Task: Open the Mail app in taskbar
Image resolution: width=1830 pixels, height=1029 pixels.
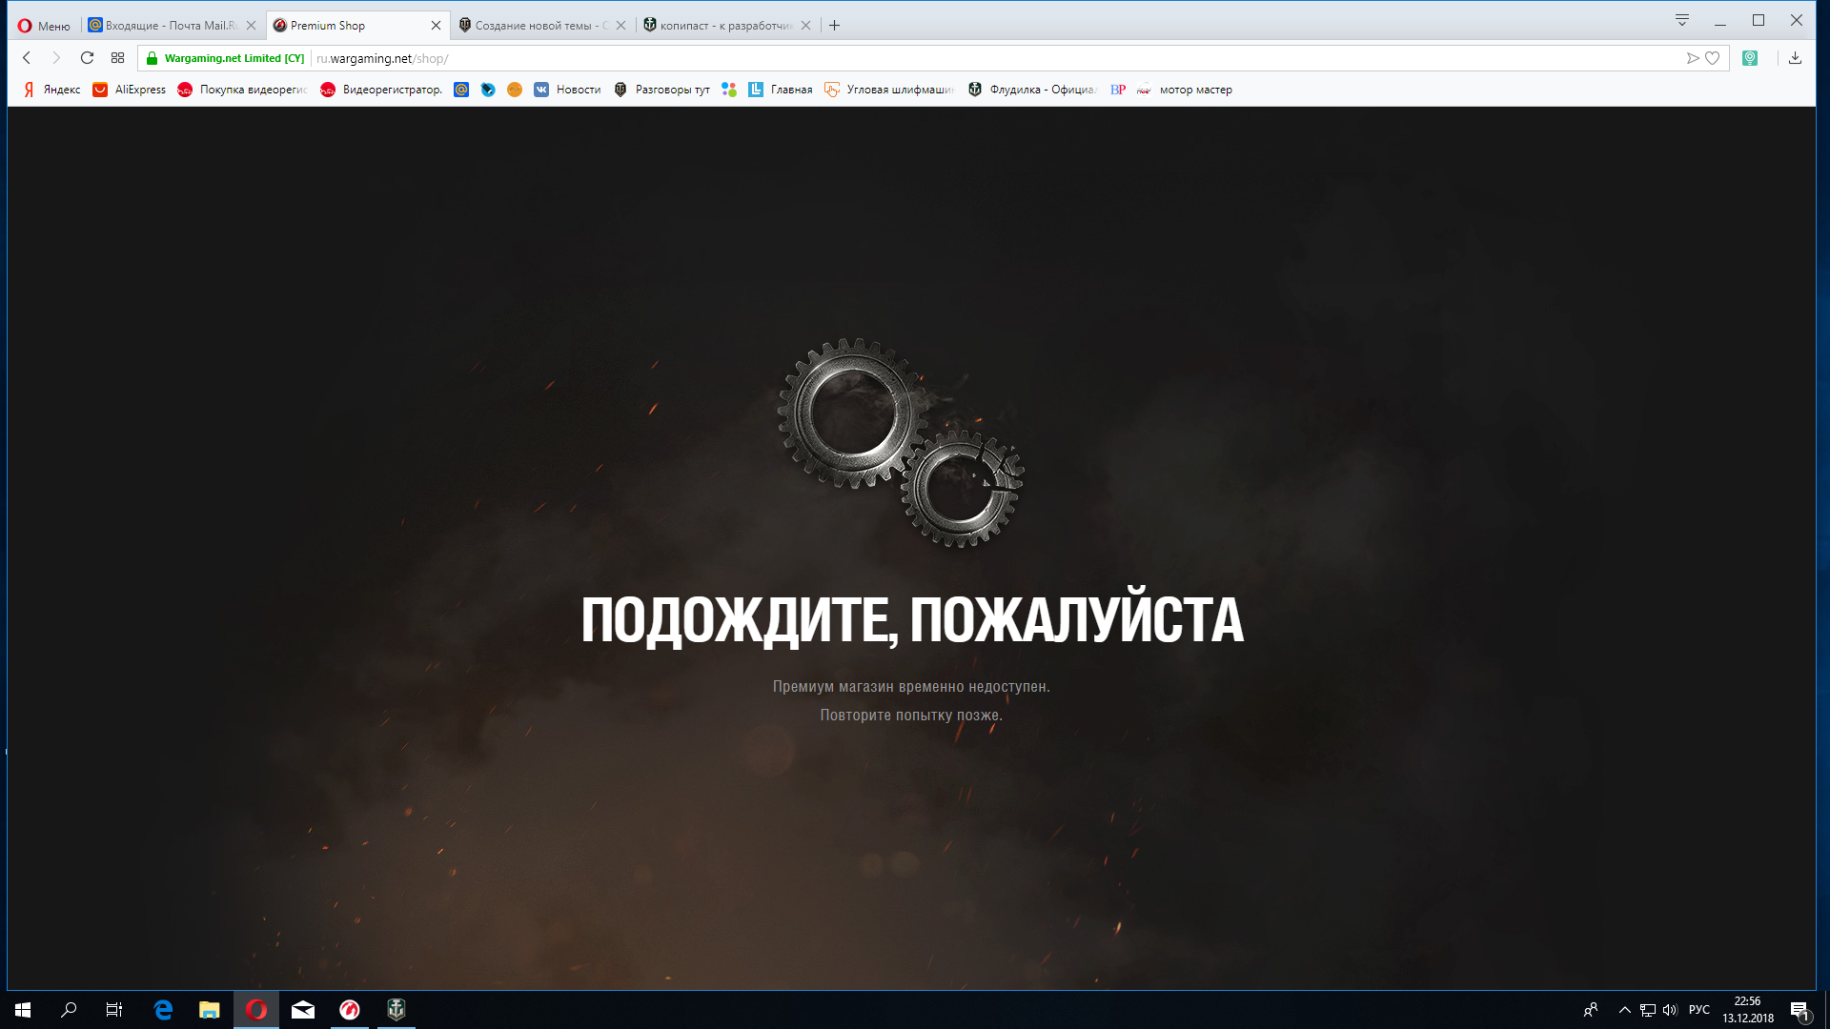Action: 303,1010
